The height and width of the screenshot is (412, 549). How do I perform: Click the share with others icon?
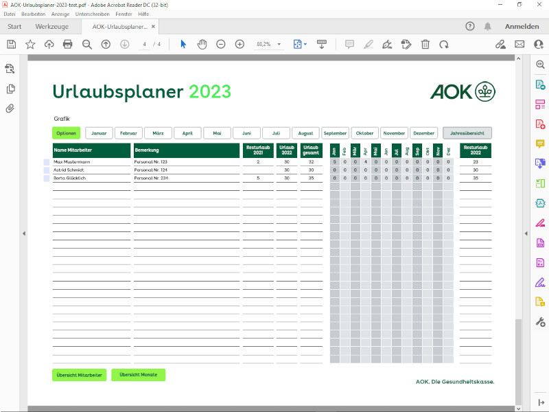coord(539,44)
